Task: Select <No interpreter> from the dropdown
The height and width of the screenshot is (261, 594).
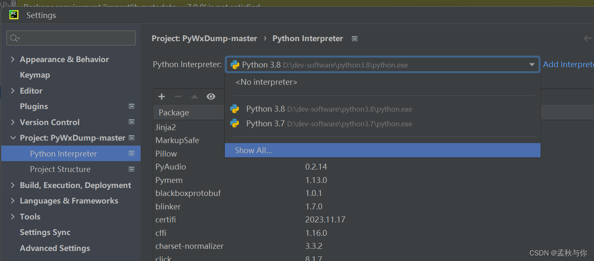Action: pos(382,82)
